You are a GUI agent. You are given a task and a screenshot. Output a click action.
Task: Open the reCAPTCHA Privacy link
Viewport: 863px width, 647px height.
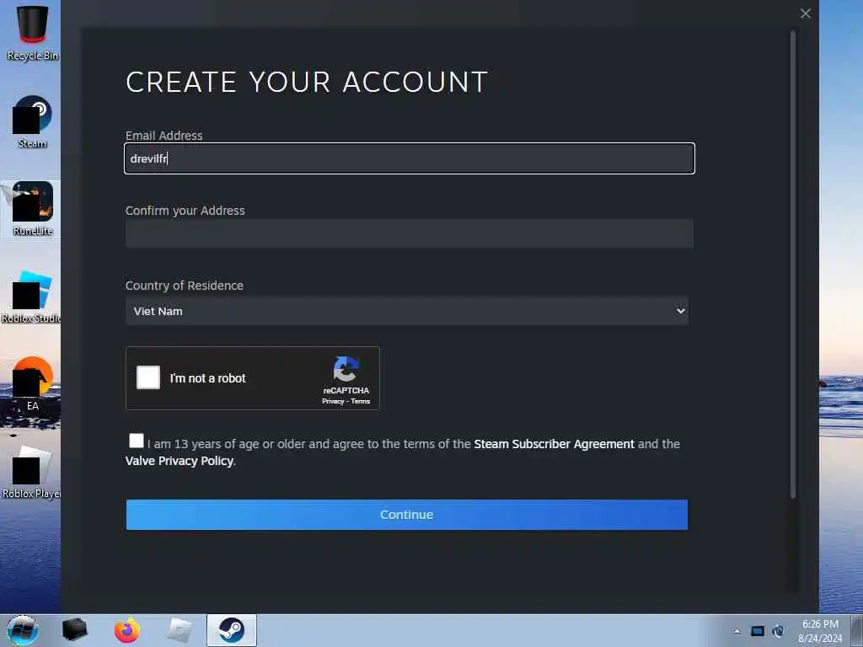pos(333,401)
